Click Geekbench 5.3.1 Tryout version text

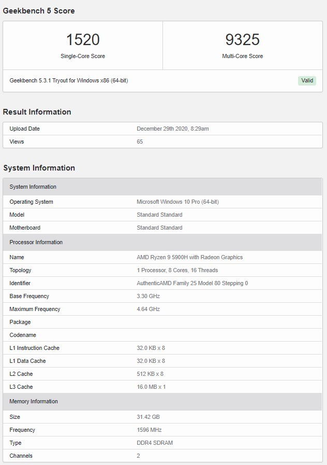click(69, 80)
